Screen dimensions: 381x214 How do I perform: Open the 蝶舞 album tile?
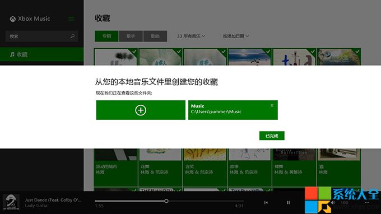click(294, 168)
